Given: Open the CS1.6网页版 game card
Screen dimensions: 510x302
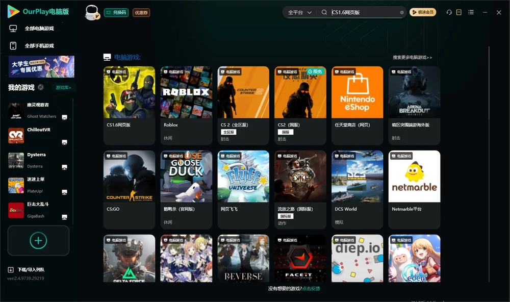Looking at the screenshot, I should [129, 106].
